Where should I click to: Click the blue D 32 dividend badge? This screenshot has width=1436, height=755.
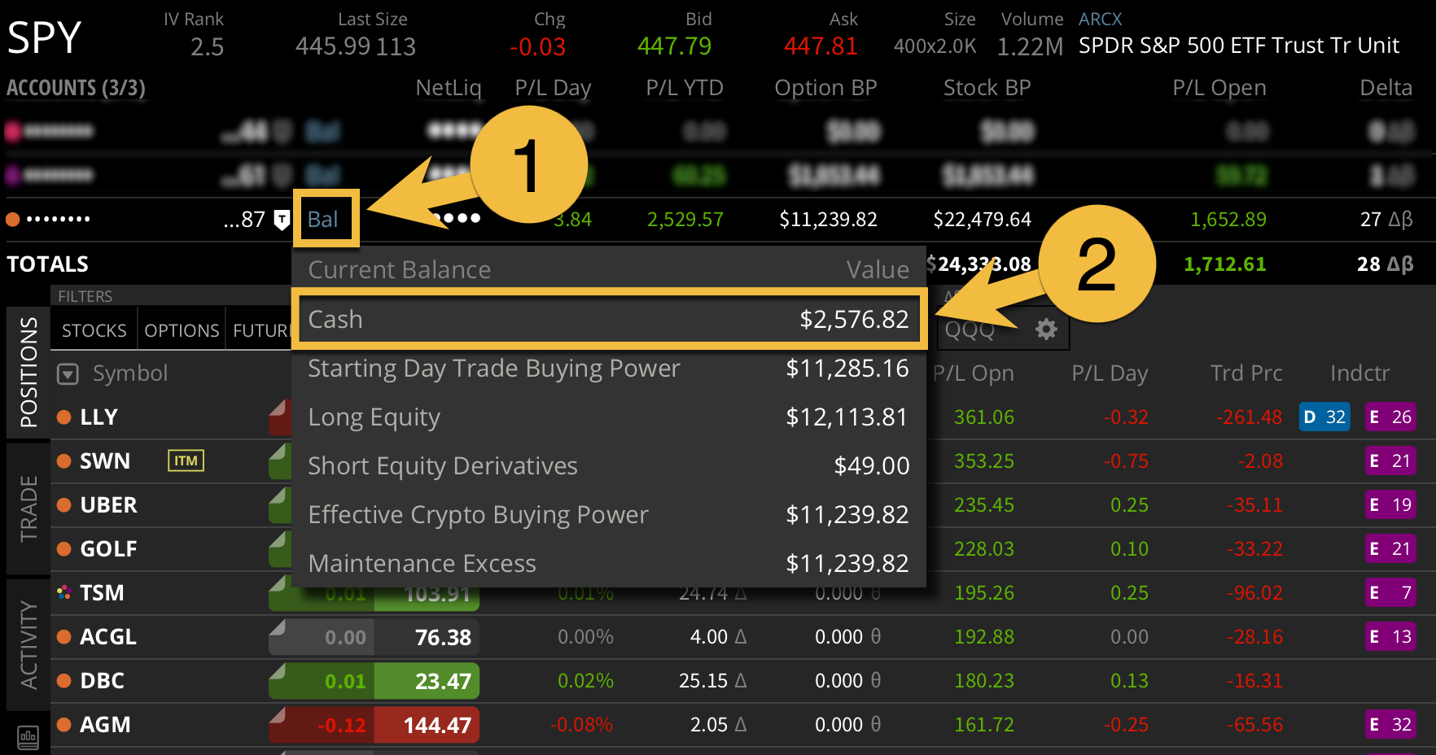[1324, 417]
